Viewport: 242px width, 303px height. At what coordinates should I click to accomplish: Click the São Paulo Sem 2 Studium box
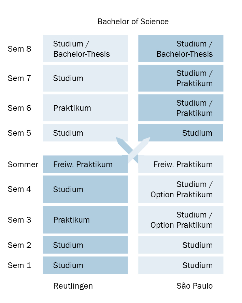[181, 245]
